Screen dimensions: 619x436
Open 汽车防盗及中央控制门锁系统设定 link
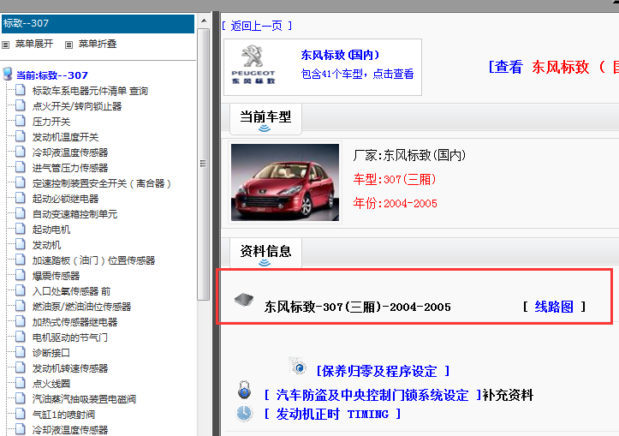(x=373, y=395)
